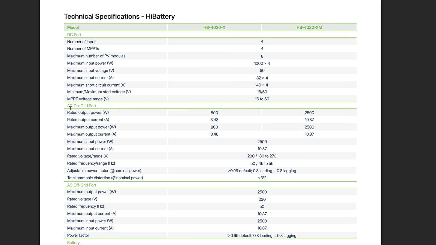Click 'Total harmonic distortion (@nominal power)' label
Screen dimensions: 436x245
pyautogui.click(x=105, y=178)
